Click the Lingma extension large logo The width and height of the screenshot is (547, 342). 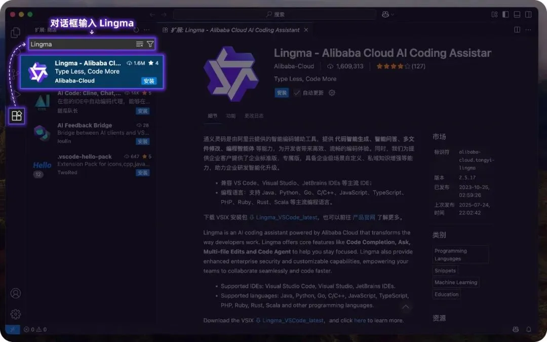(x=231, y=74)
